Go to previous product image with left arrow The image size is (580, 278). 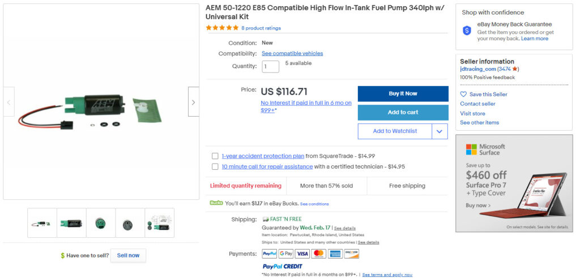point(8,102)
